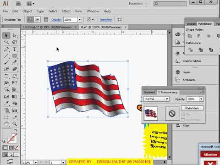Select the Hand tool

pos(6,124)
